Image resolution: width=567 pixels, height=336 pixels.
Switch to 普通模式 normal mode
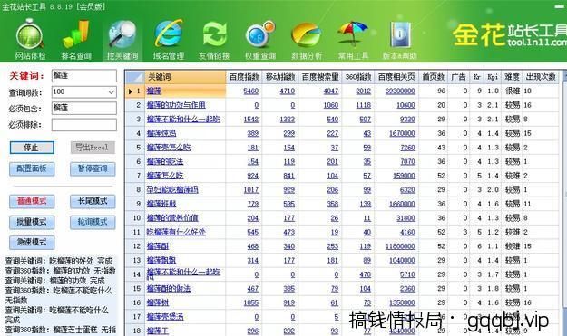pyautogui.click(x=32, y=201)
